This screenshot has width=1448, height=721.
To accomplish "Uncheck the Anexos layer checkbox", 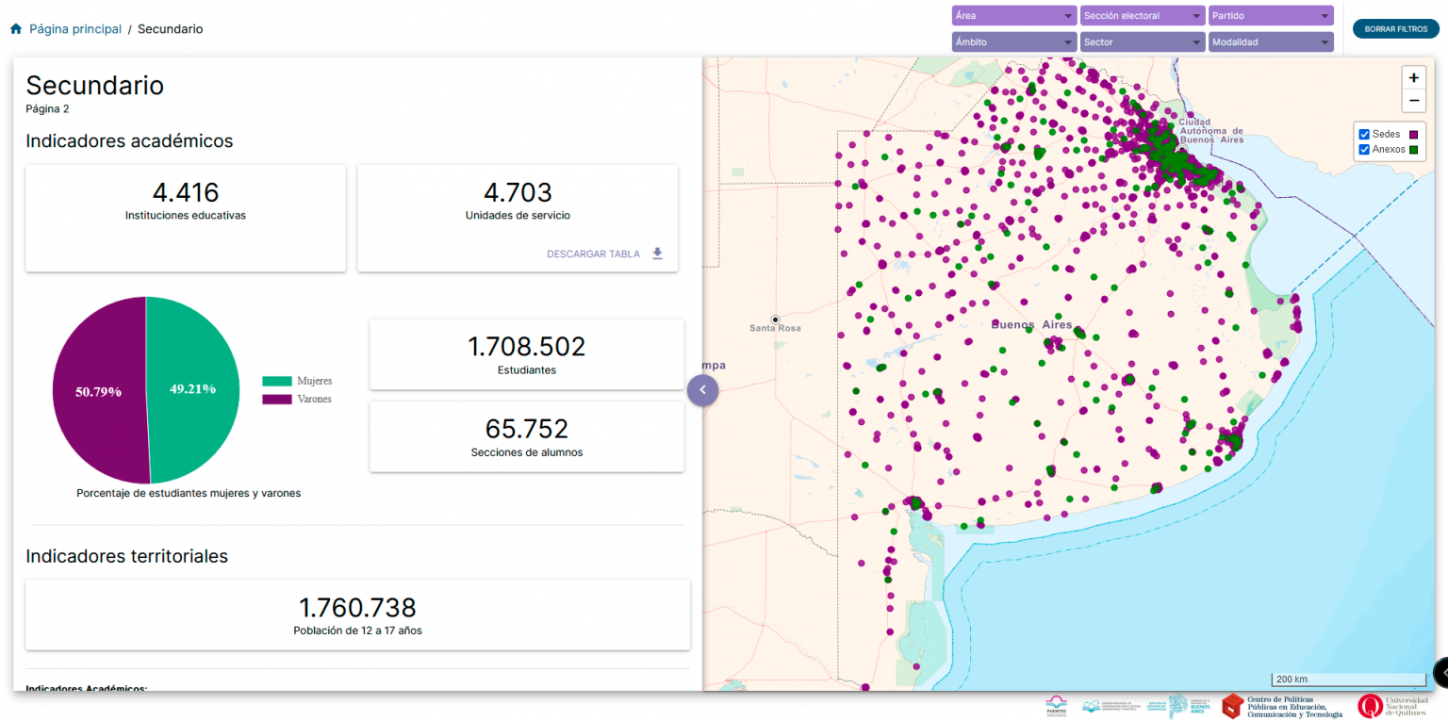I will (x=1363, y=150).
